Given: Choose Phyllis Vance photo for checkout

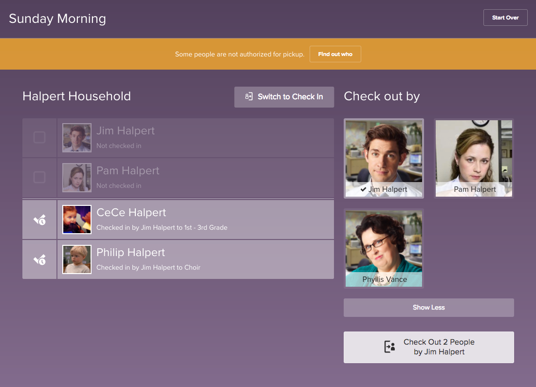Looking at the screenshot, I should (x=384, y=248).
